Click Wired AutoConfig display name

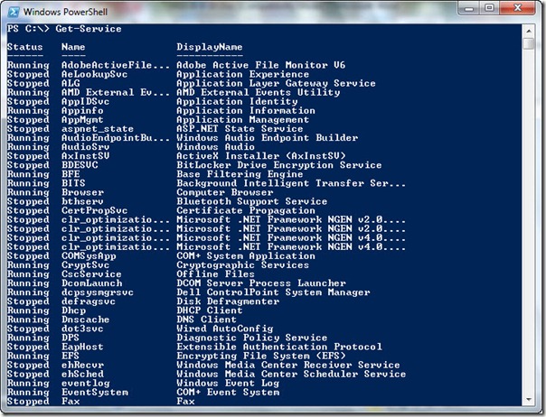(225, 329)
